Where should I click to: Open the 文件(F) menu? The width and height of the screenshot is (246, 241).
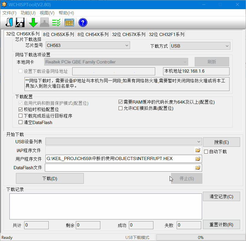pyautogui.click(x=9, y=13)
